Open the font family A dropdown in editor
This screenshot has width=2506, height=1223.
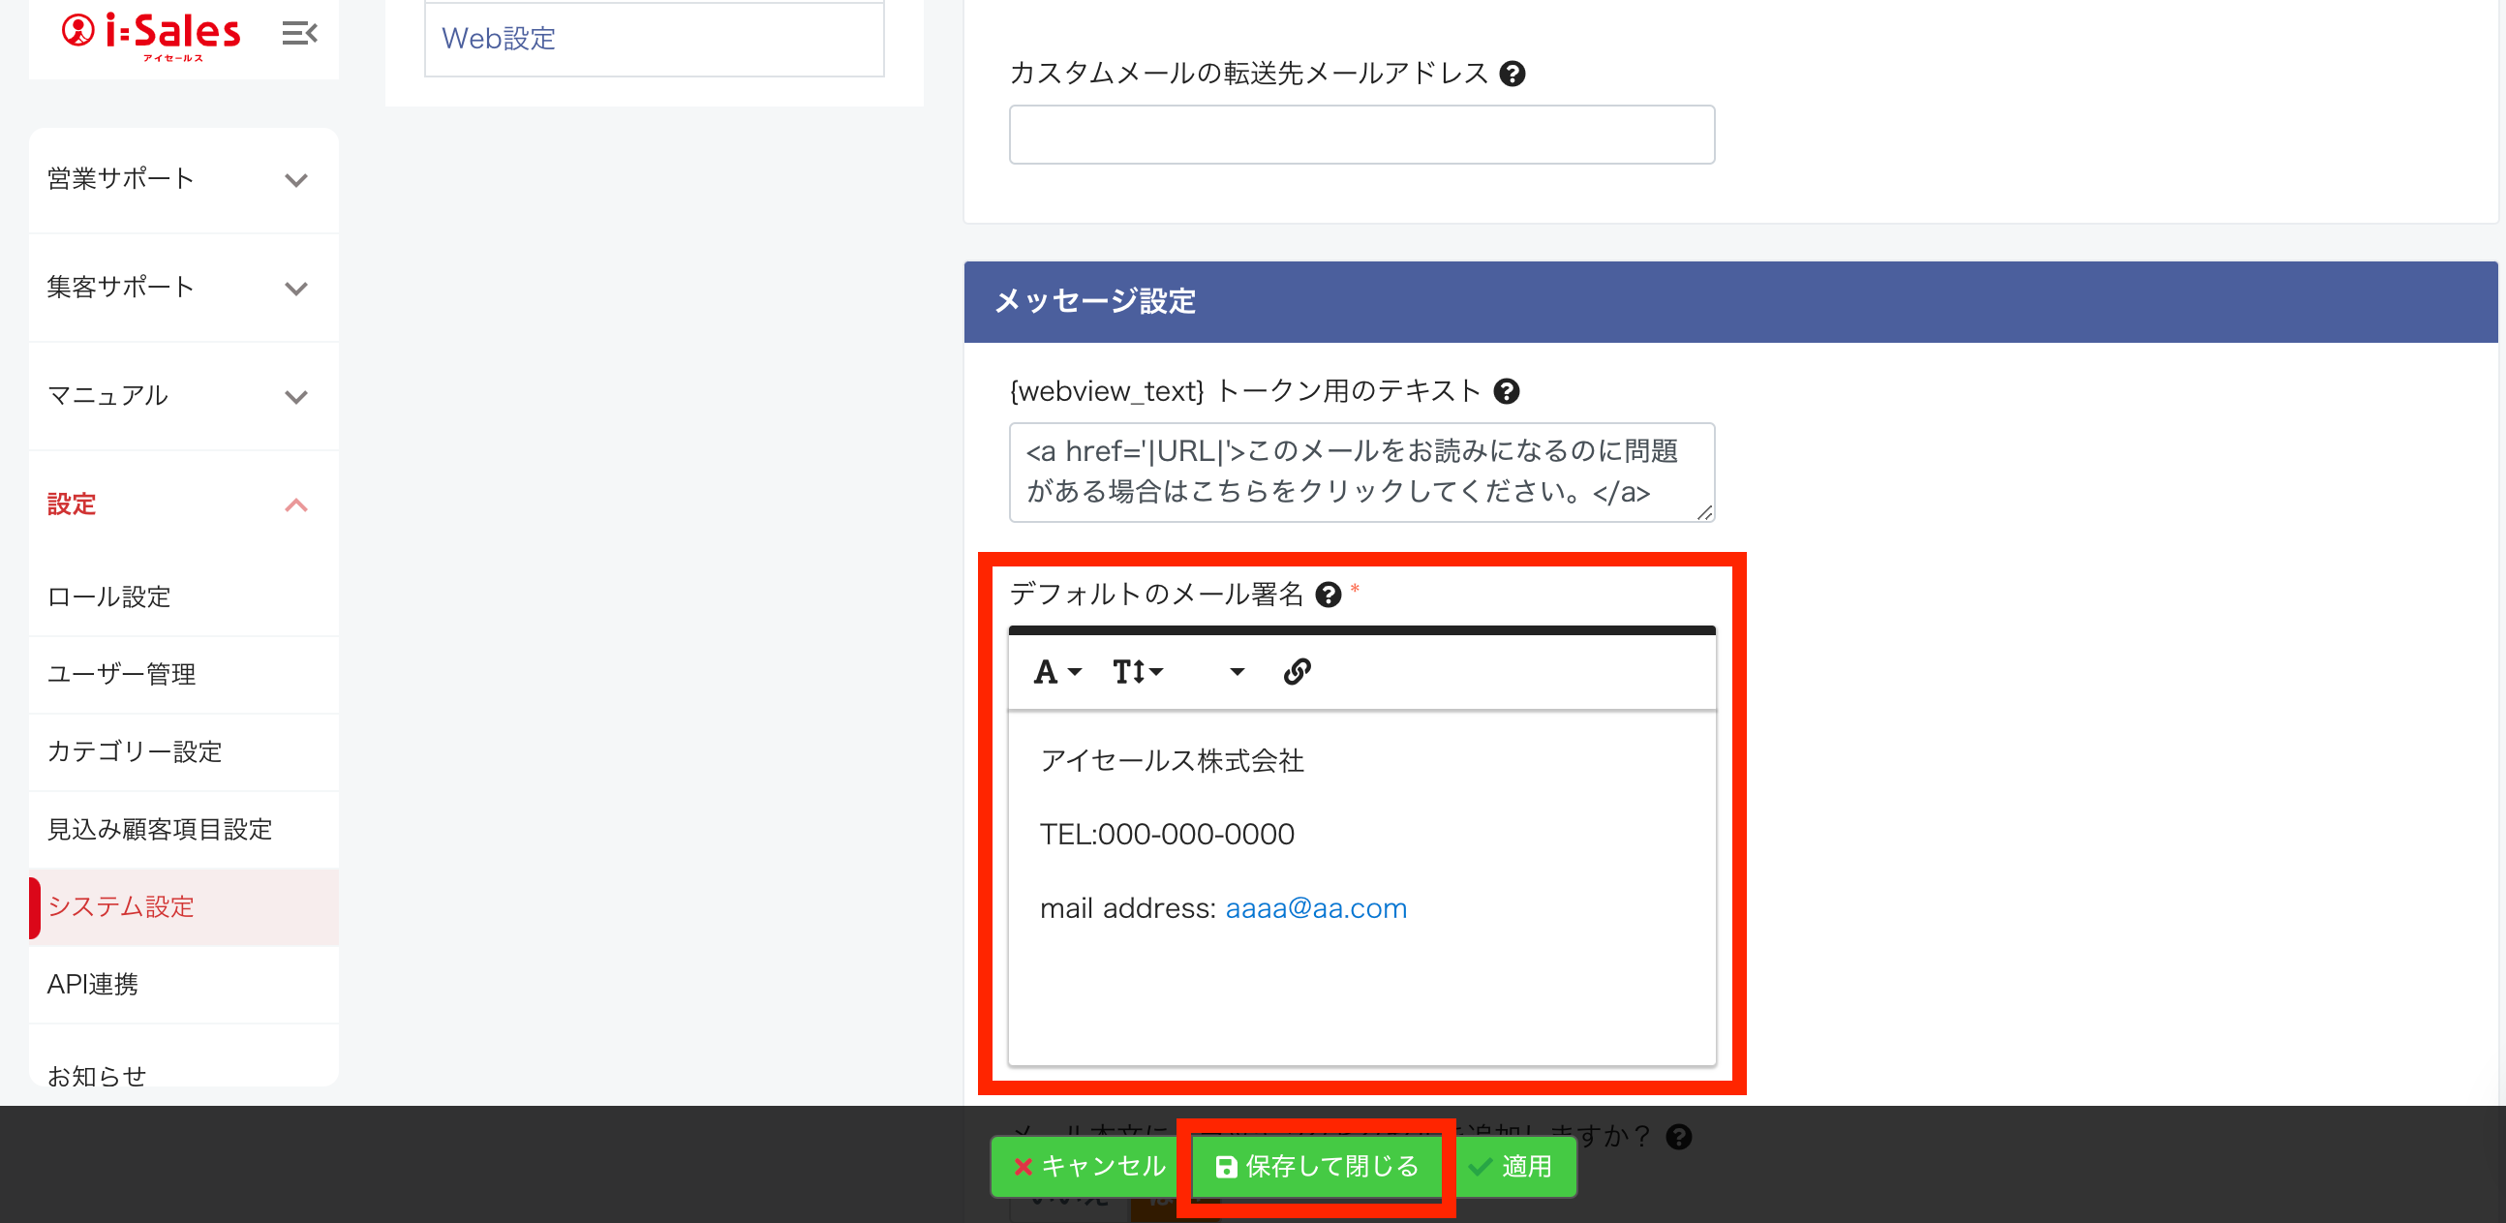click(x=1056, y=671)
